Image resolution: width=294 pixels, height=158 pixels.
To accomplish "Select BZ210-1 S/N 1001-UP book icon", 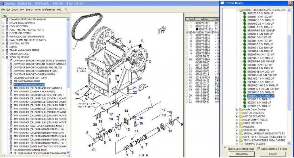I will 245,106.
